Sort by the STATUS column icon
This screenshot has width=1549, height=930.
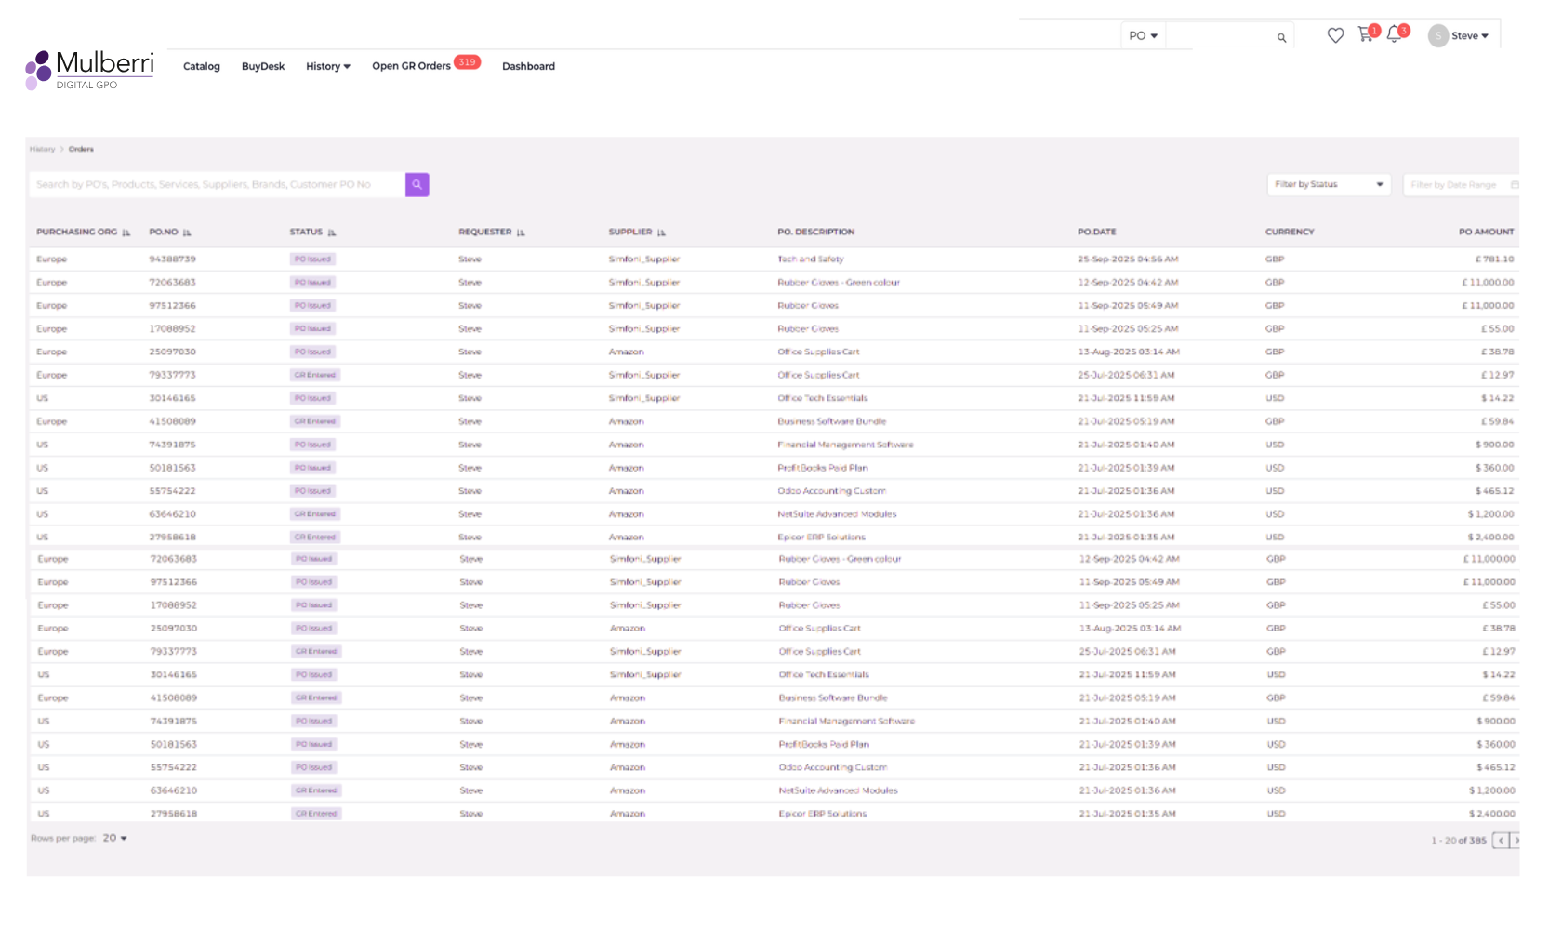332,232
